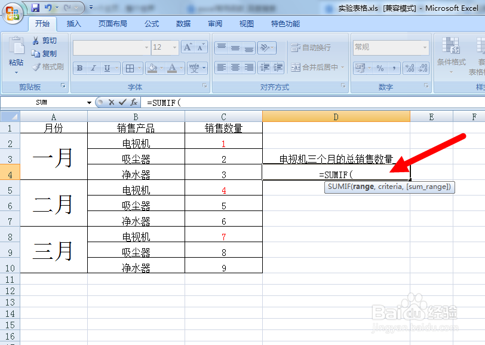Image resolution: width=485 pixels, height=345 pixels.
Task: Open the 特色功能 ribbon tab
Action: (x=285, y=24)
